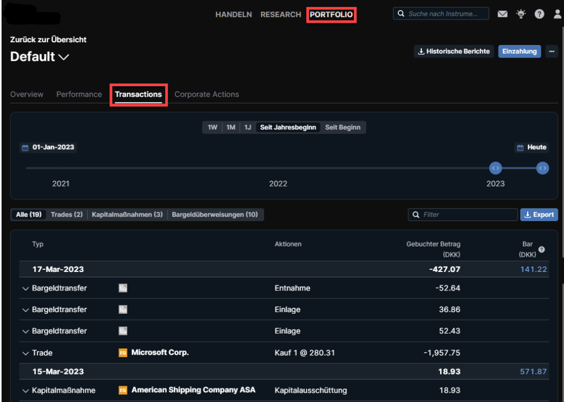Image resolution: width=564 pixels, height=402 pixels.
Task: Switch to the Performance tab
Action: click(x=79, y=94)
